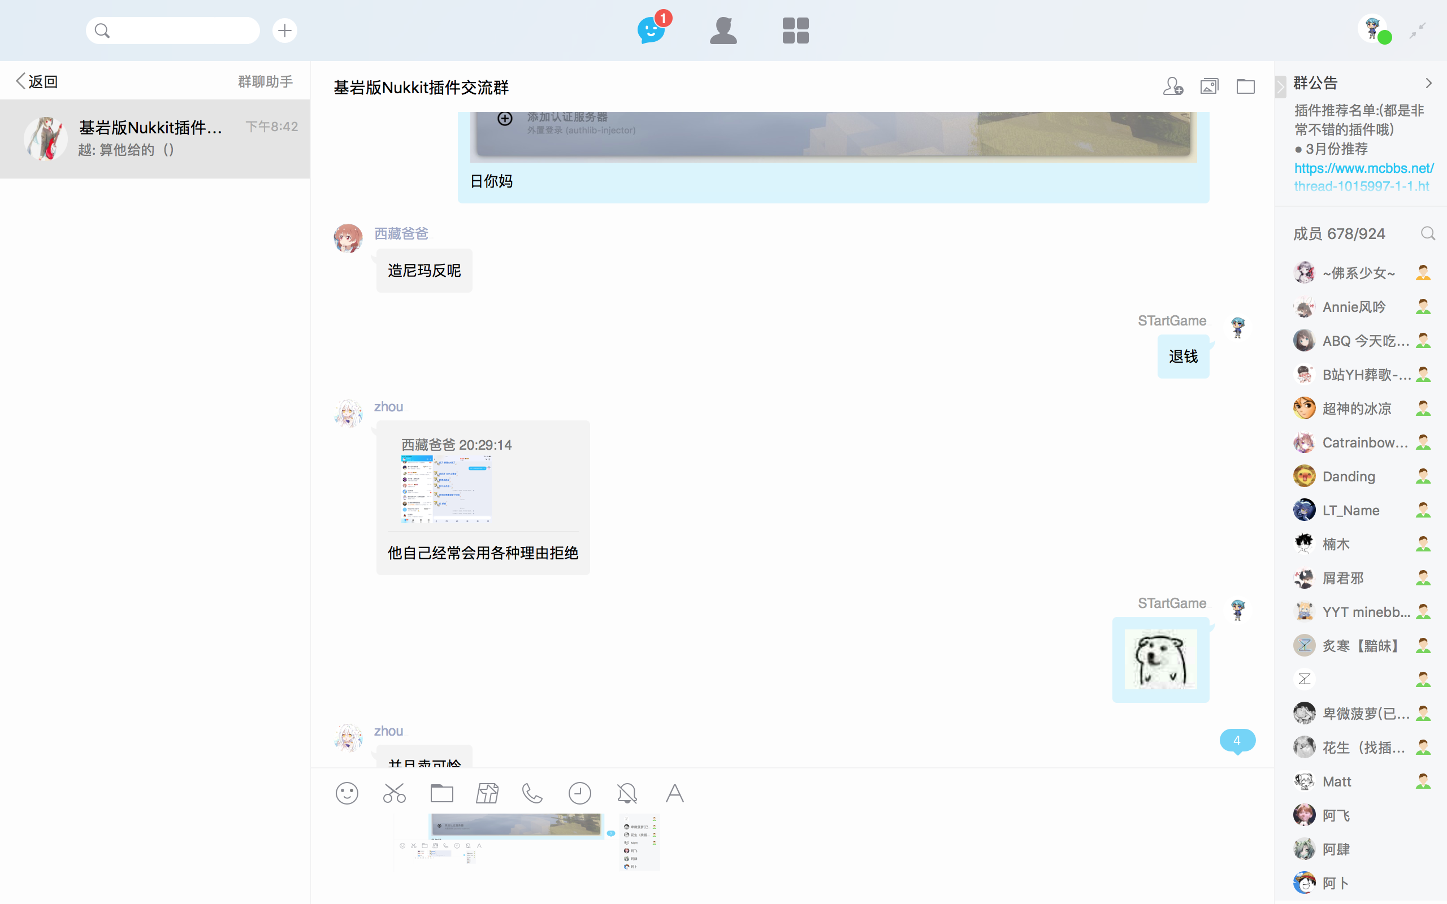The width and height of the screenshot is (1447, 904).
Task: Select the 基岩版Nukkit插件 conversation row
Action: 155,139
